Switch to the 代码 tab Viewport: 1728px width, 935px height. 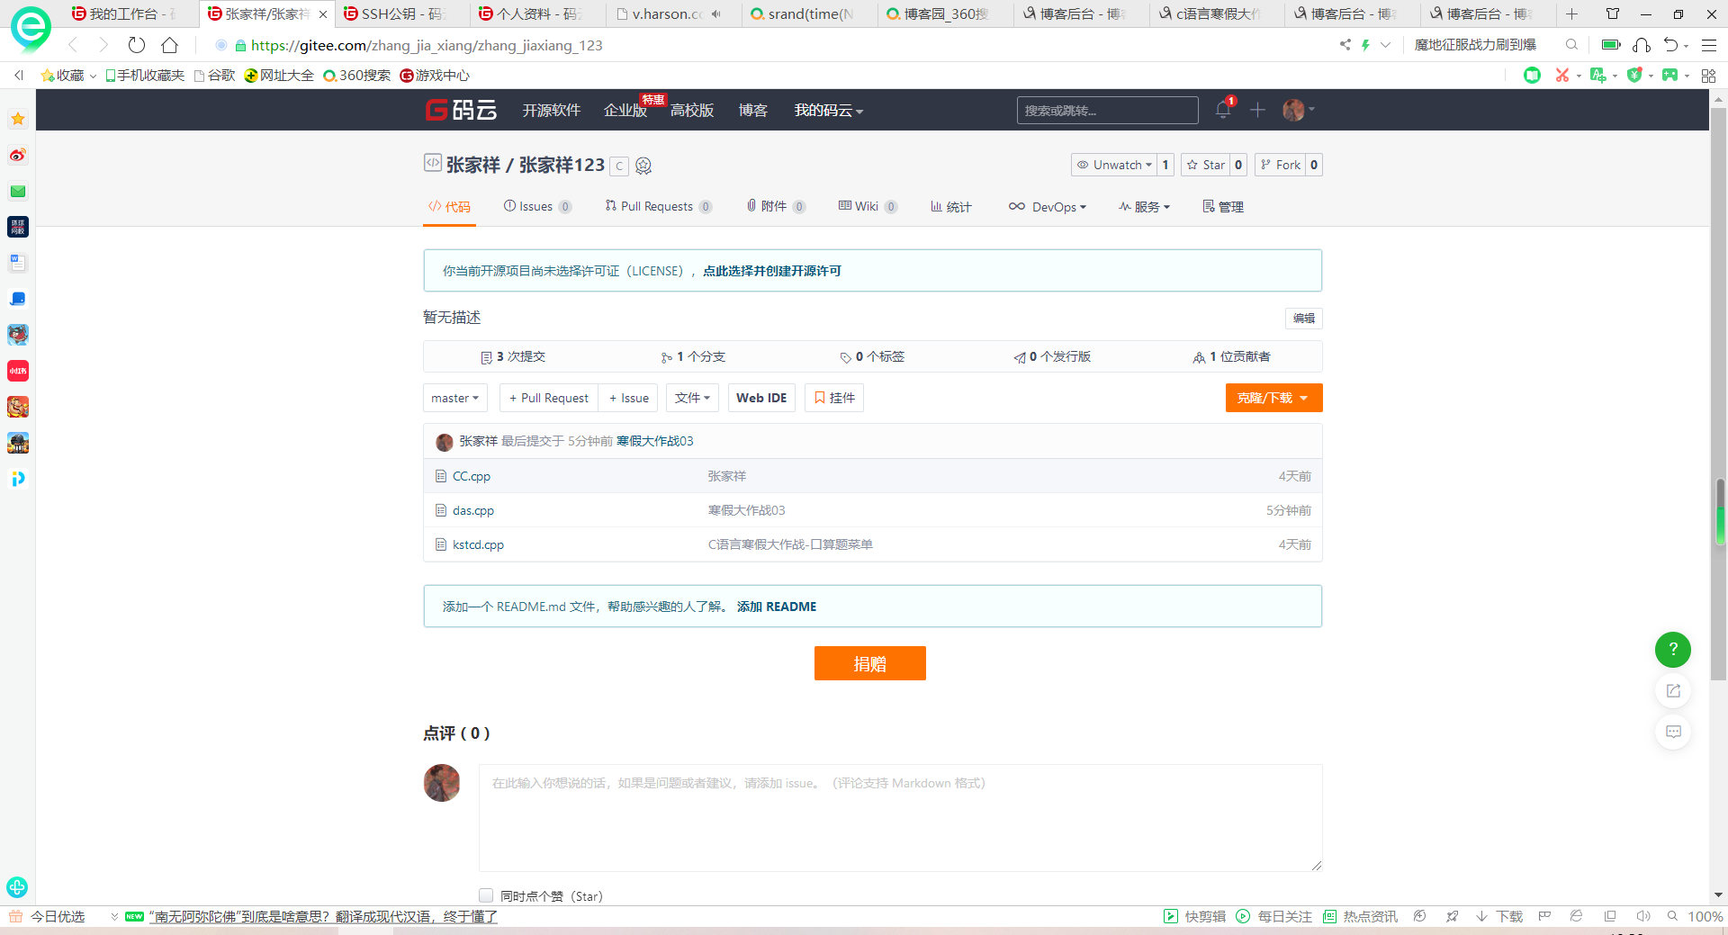click(x=449, y=207)
